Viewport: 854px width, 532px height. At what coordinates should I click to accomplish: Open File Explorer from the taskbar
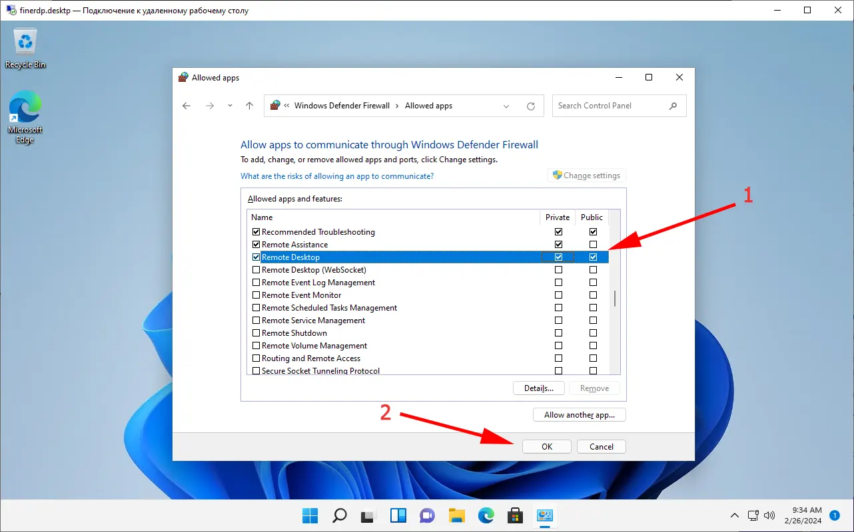456,516
